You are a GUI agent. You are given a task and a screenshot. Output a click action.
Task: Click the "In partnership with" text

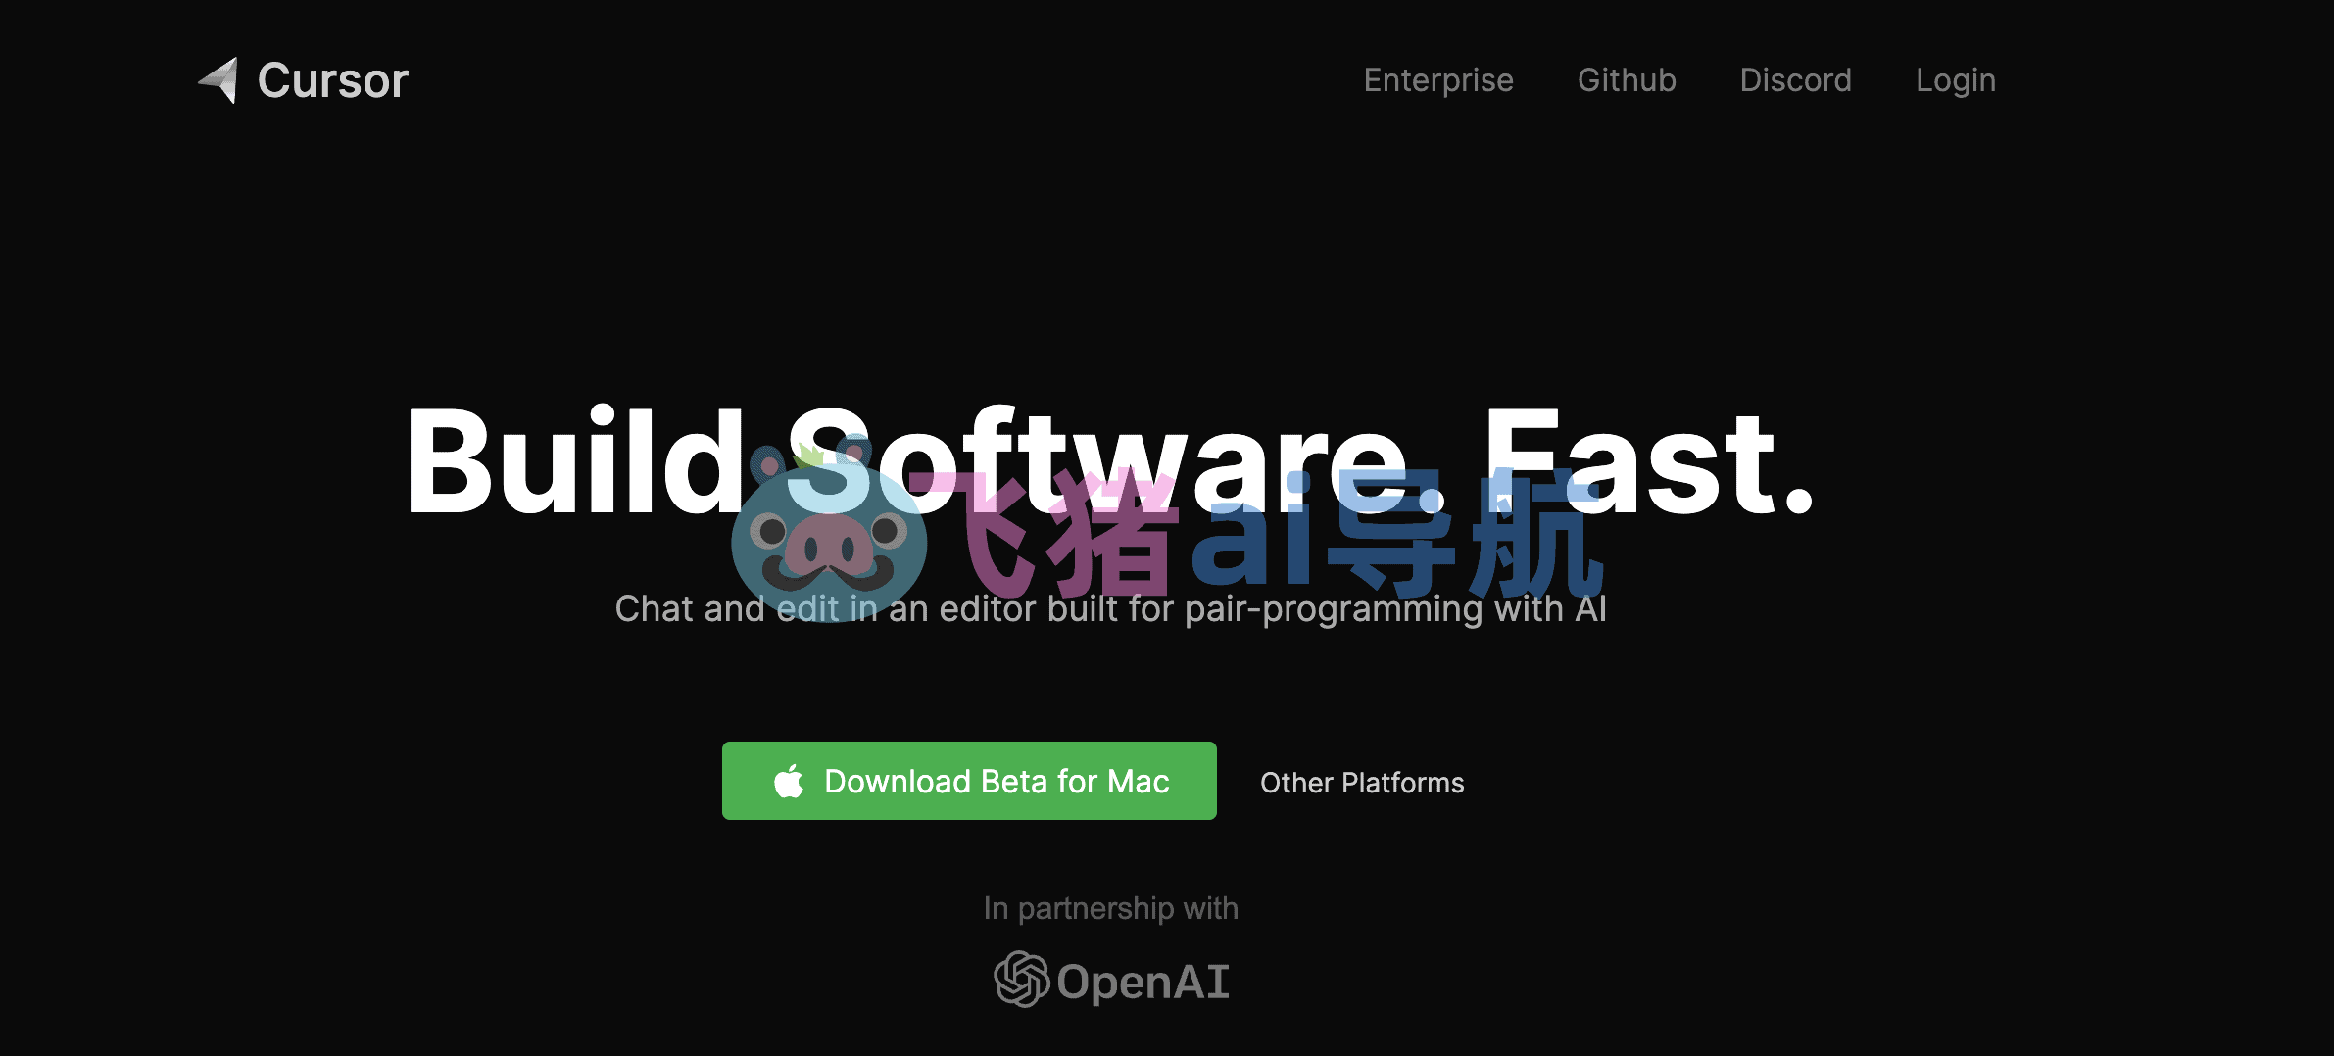tap(1111, 908)
